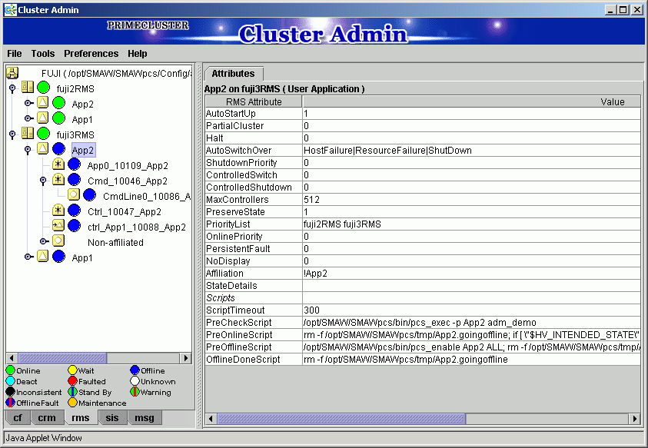The image size is (648, 448).
Task: Collapse the fuji3RMS tree node
Action: click(12, 134)
